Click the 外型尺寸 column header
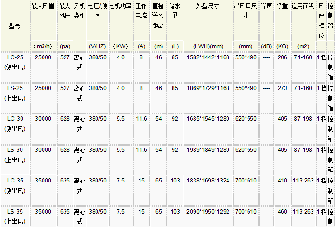This screenshot has width=335, height=228. [208, 7]
